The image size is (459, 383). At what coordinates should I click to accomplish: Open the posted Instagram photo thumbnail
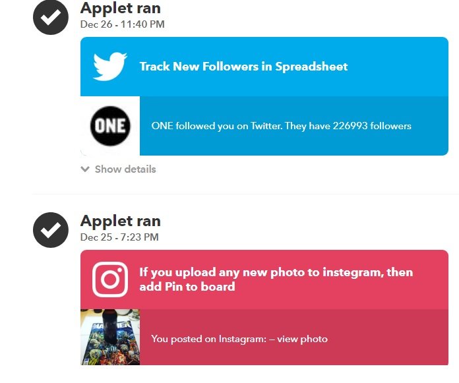point(110,337)
